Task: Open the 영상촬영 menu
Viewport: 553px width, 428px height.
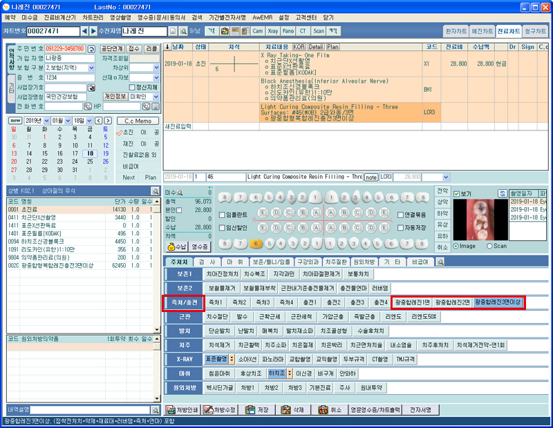Action: (124, 16)
